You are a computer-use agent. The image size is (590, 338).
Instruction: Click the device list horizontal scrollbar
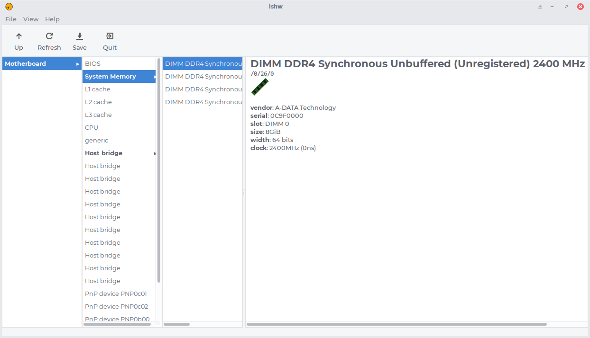pos(117,324)
